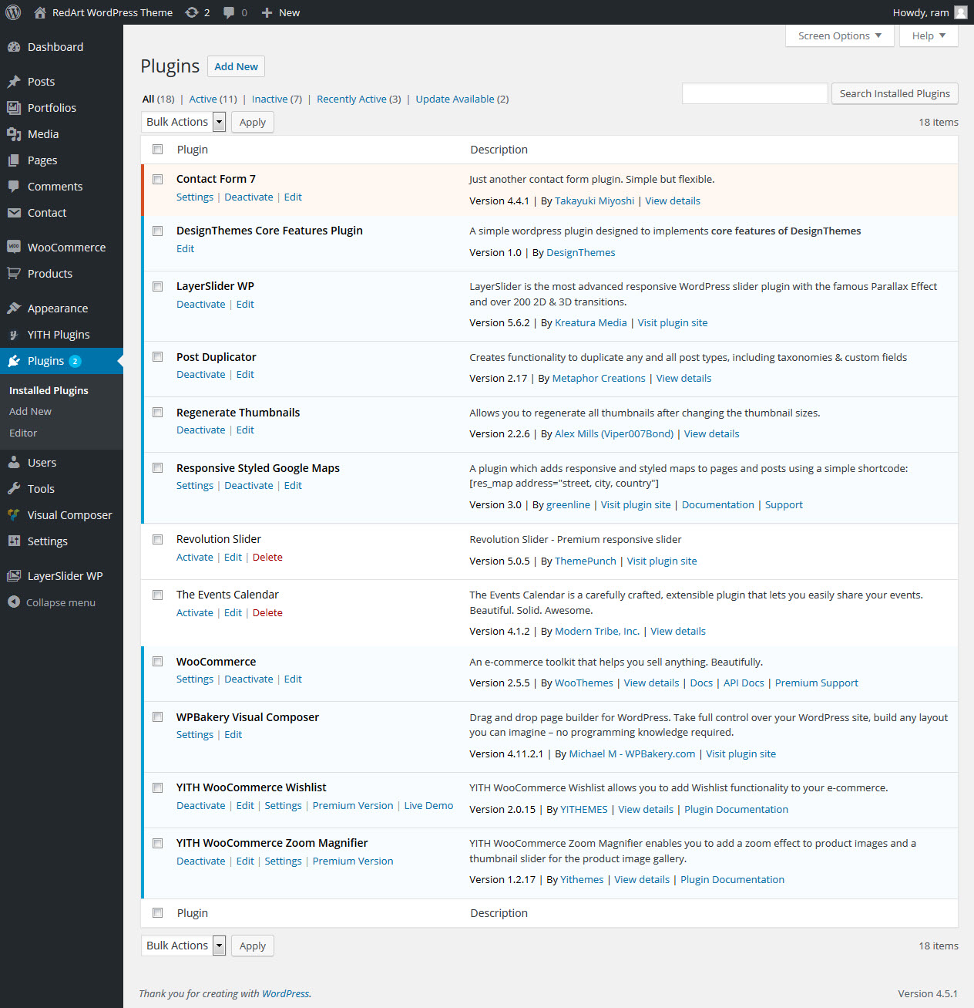Activate The Events Calendar plugin
This screenshot has height=1008, width=974.
(195, 613)
